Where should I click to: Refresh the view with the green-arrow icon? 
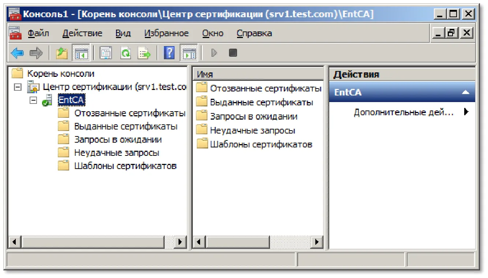pyautogui.click(x=125, y=53)
